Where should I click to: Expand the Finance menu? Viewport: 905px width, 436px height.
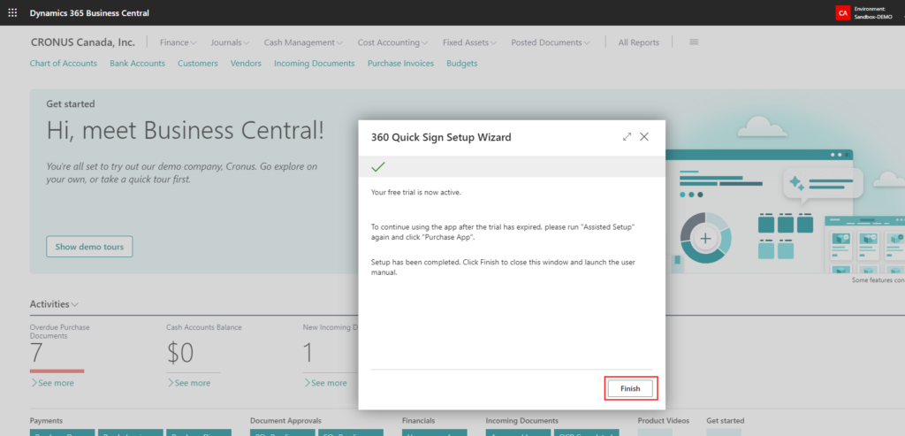pyautogui.click(x=179, y=42)
